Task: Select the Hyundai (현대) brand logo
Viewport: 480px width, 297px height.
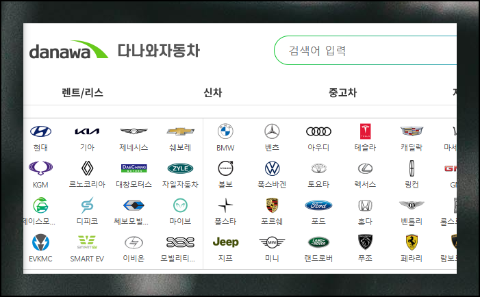Action: tap(40, 131)
